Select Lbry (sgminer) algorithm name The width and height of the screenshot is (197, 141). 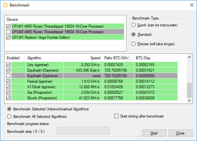(x=38, y=65)
